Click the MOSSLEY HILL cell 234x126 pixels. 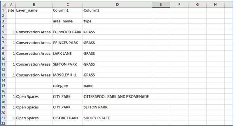click(67, 75)
